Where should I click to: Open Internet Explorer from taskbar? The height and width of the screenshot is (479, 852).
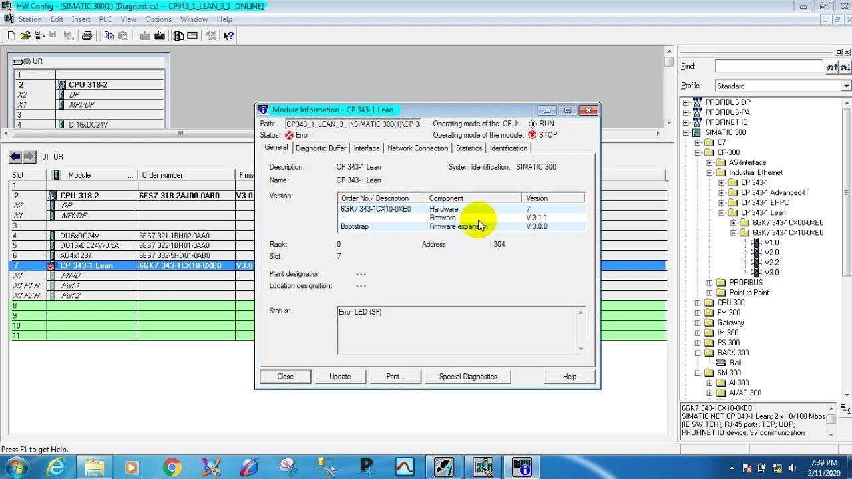[56, 468]
